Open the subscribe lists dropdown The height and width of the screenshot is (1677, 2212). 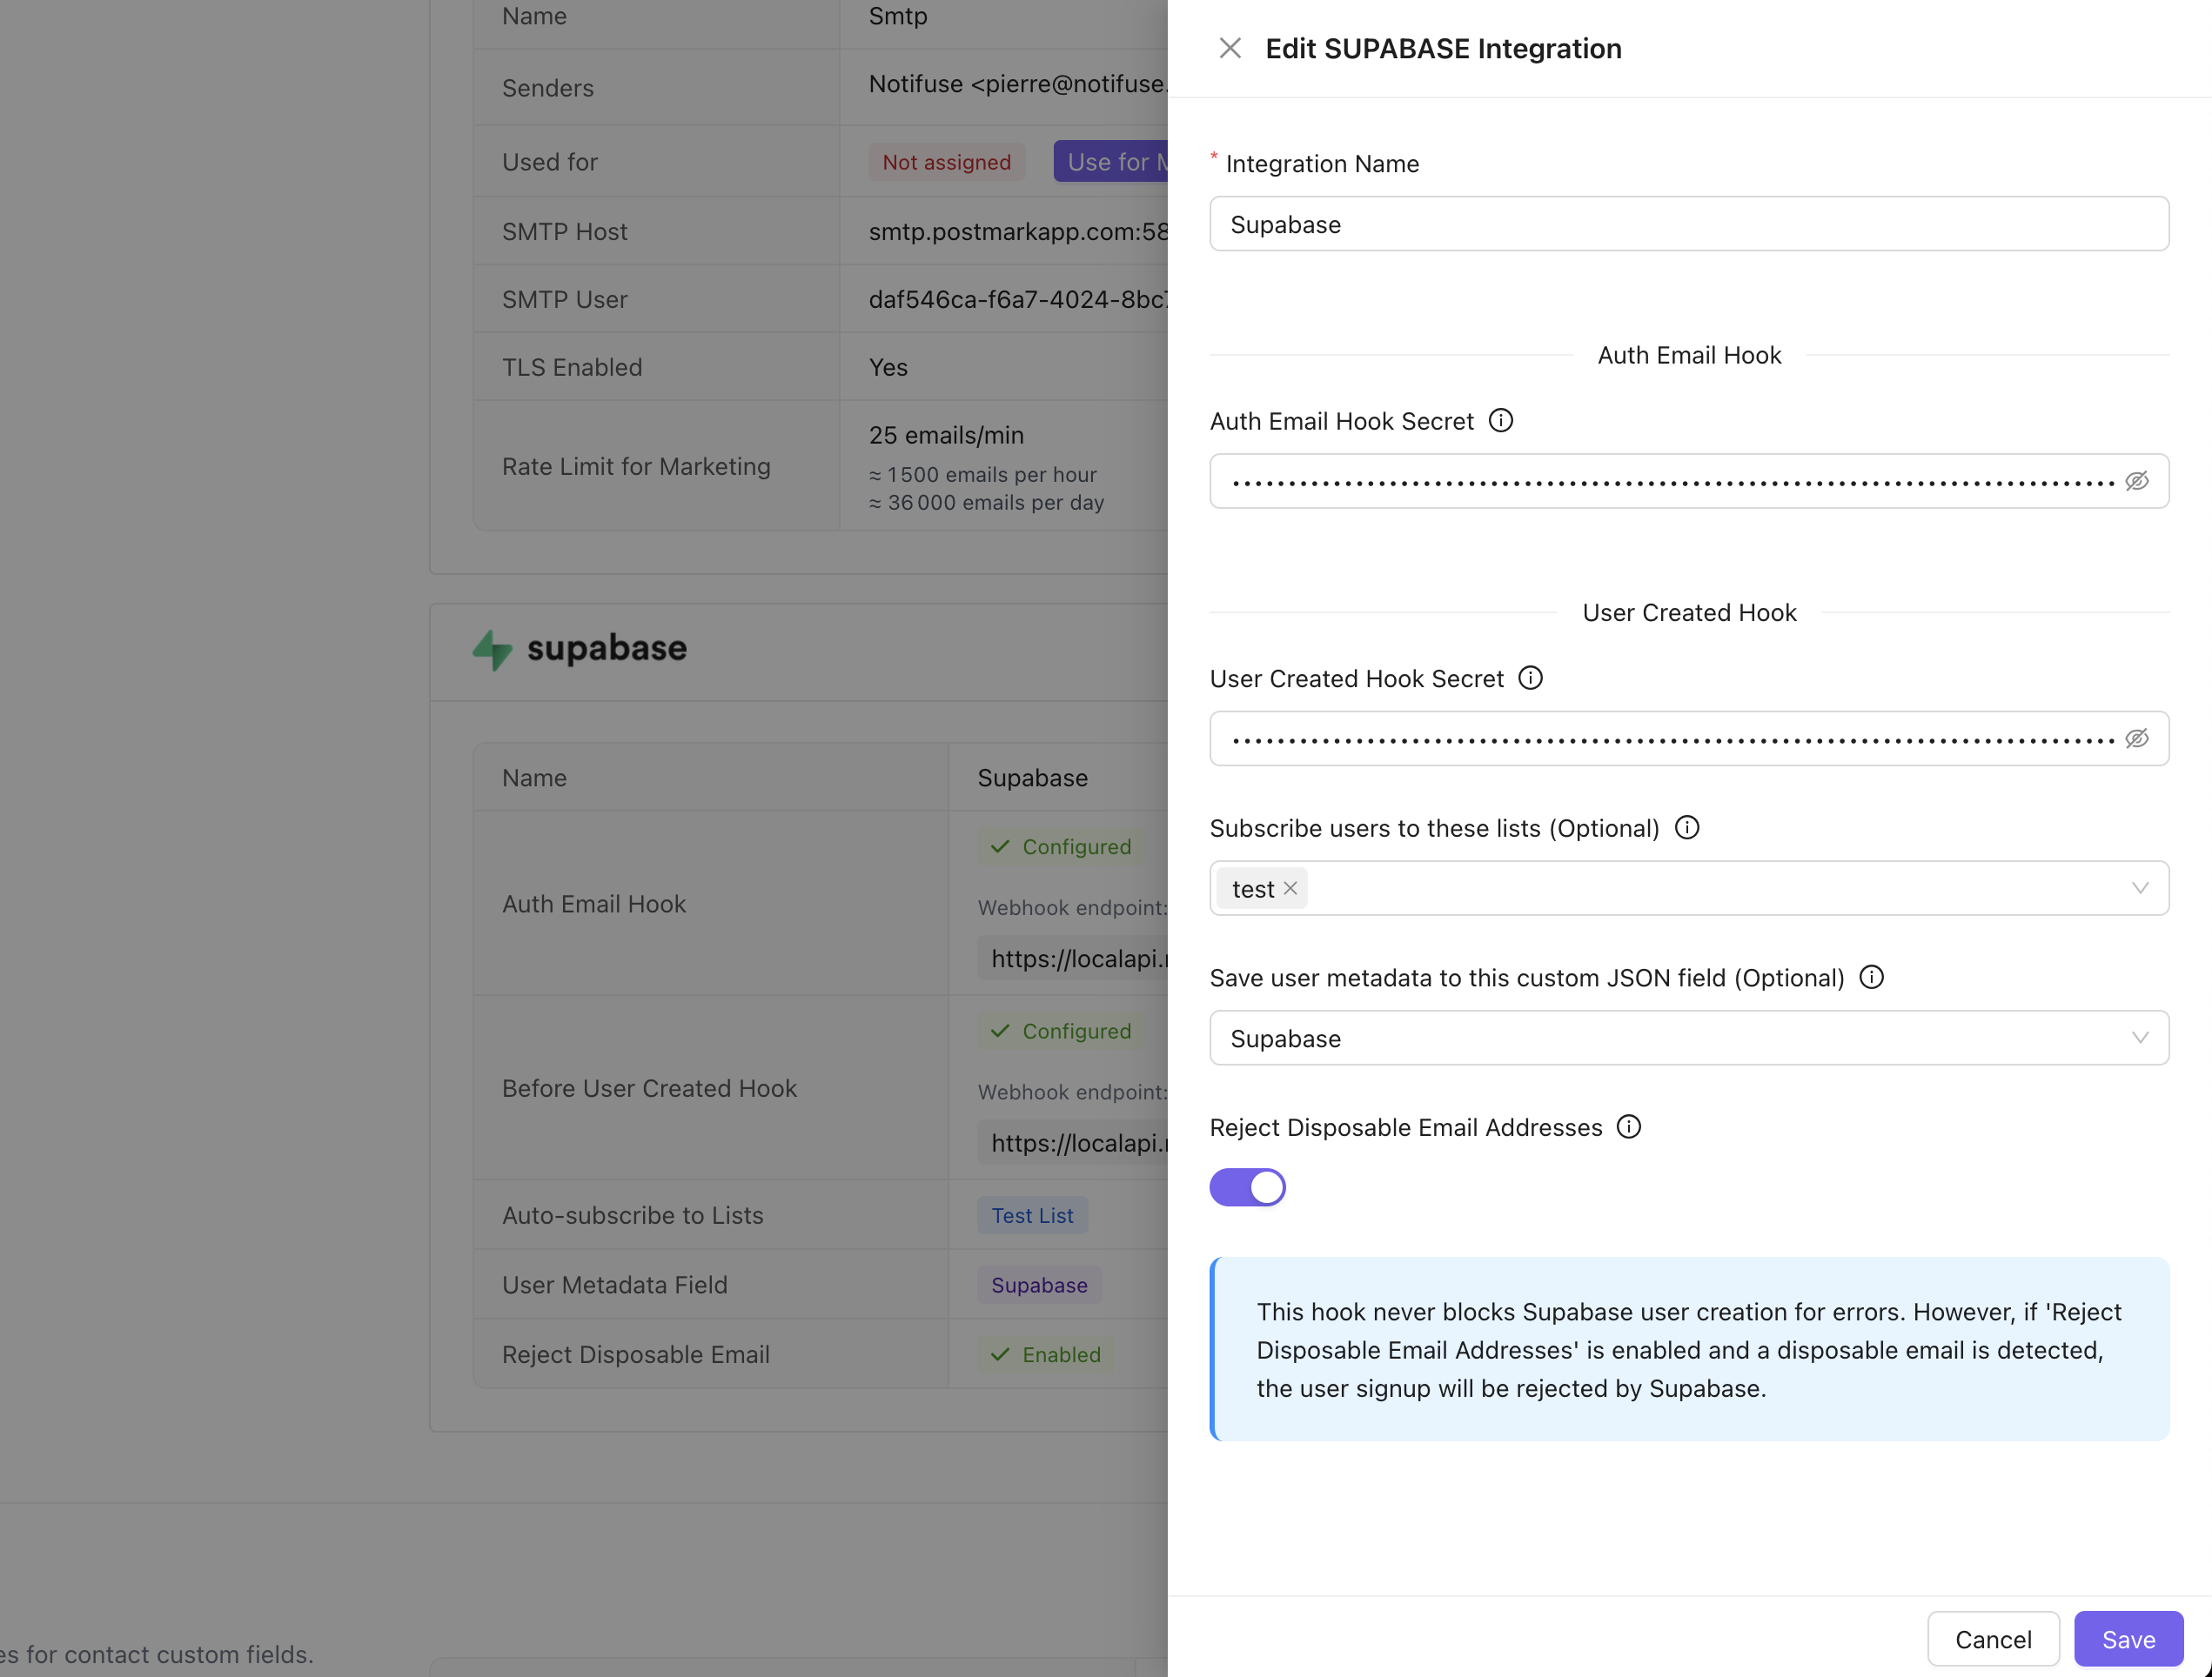[x=2140, y=887]
